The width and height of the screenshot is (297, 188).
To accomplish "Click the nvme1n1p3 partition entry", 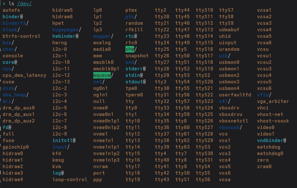I will pyautogui.click(x=106, y=160).
